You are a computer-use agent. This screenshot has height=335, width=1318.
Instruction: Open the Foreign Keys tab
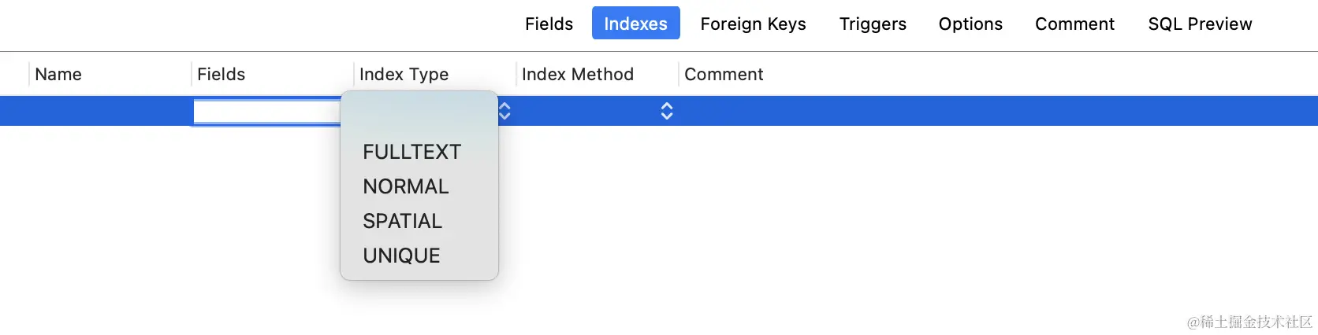click(x=753, y=24)
